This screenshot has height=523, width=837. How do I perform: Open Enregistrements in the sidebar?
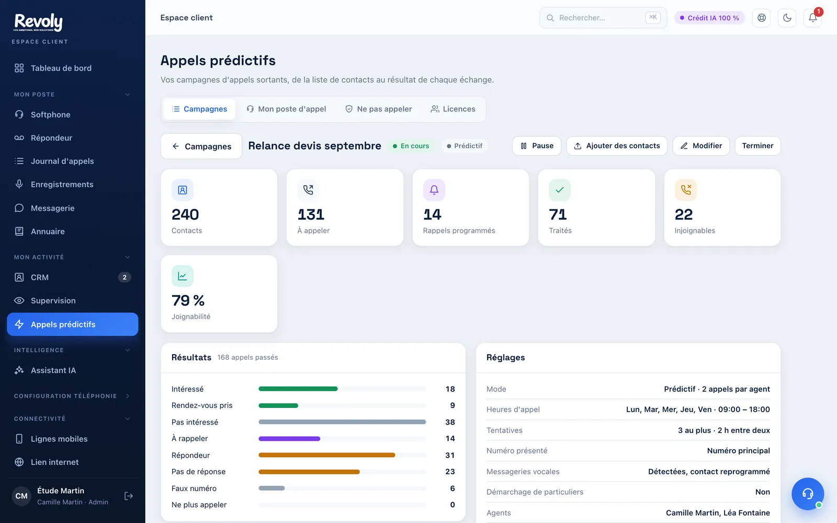pyautogui.click(x=73, y=184)
